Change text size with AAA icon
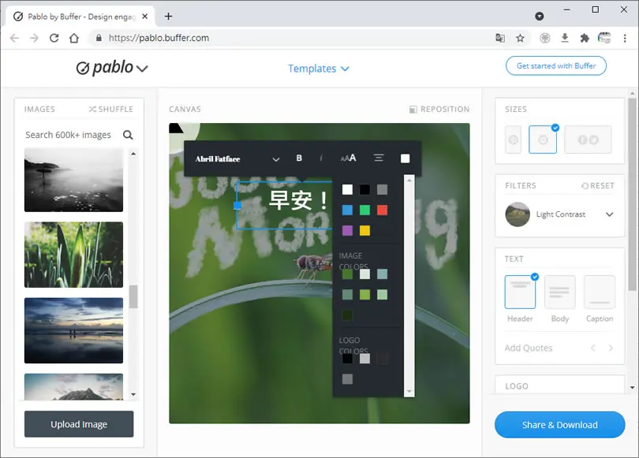The image size is (639, 458). pyautogui.click(x=349, y=158)
